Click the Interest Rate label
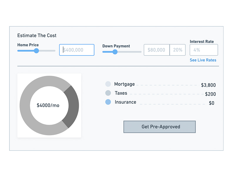235x176 pixels. click(202, 42)
